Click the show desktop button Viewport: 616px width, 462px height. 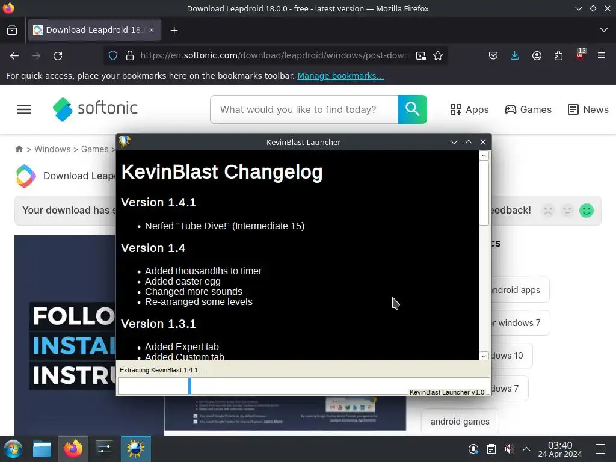pos(600,449)
